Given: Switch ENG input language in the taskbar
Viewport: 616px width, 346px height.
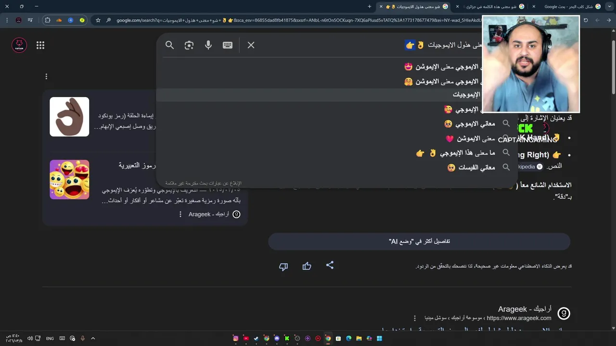Looking at the screenshot, I should (50, 338).
